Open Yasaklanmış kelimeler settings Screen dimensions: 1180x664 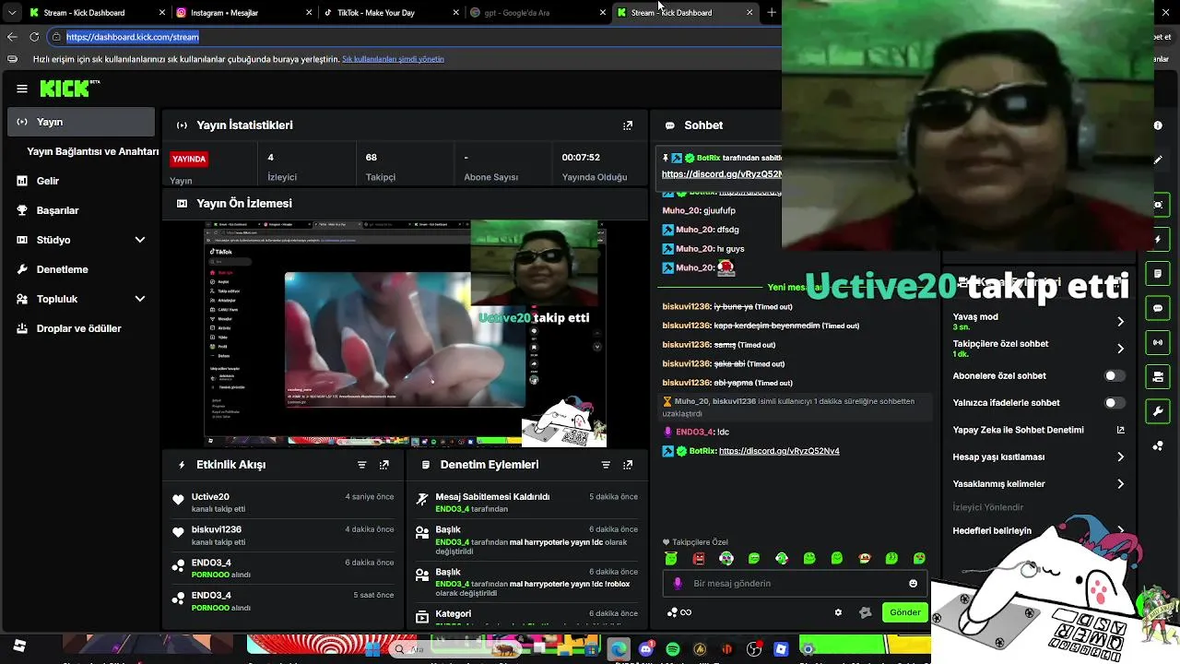point(1038,483)
